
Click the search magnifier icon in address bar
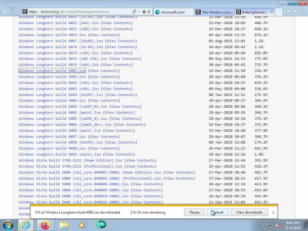(x=134, y=12)
